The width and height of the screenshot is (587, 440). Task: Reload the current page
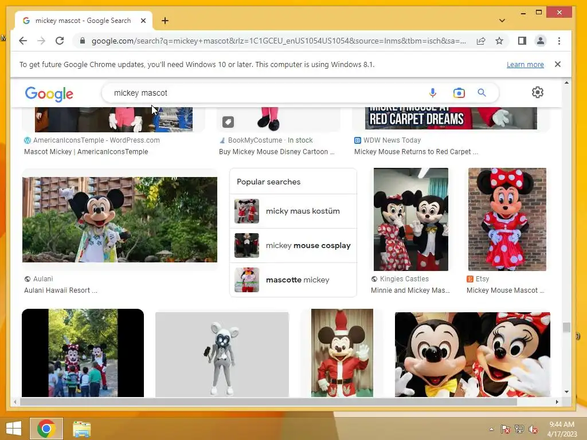[x=60, y=41]
